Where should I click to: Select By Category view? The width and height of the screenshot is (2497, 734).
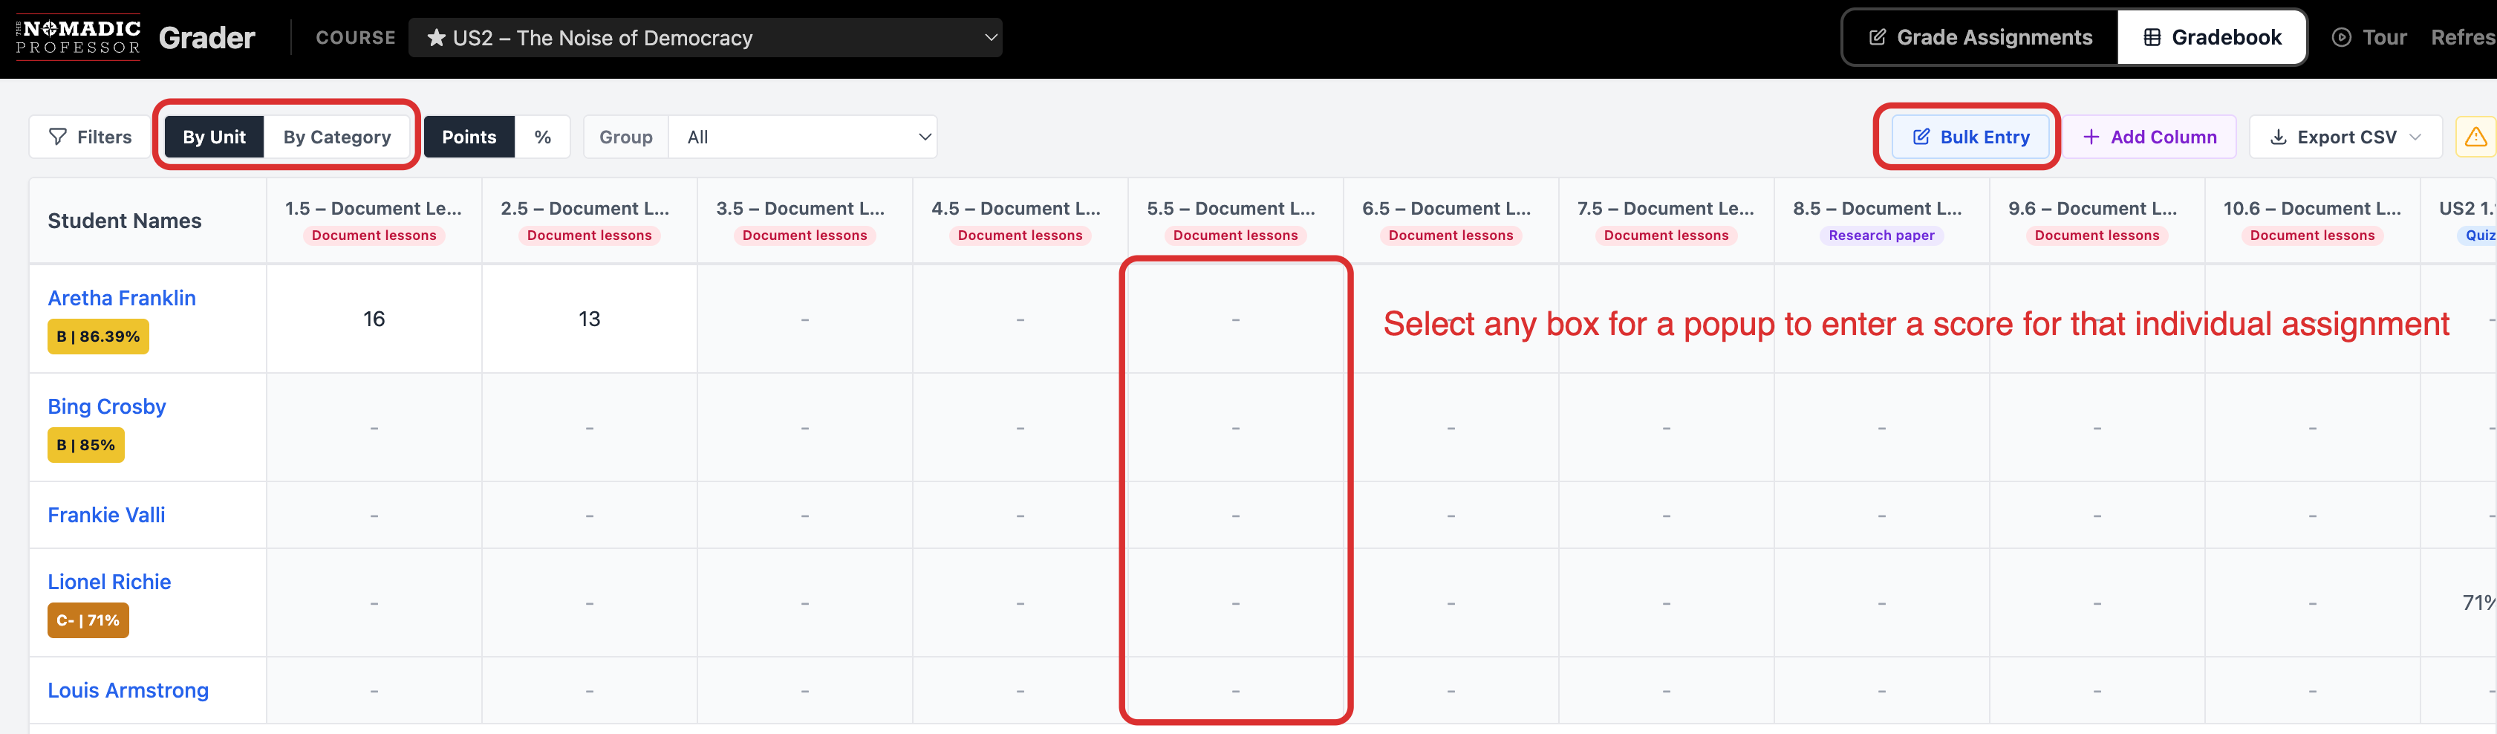point(337,137)
